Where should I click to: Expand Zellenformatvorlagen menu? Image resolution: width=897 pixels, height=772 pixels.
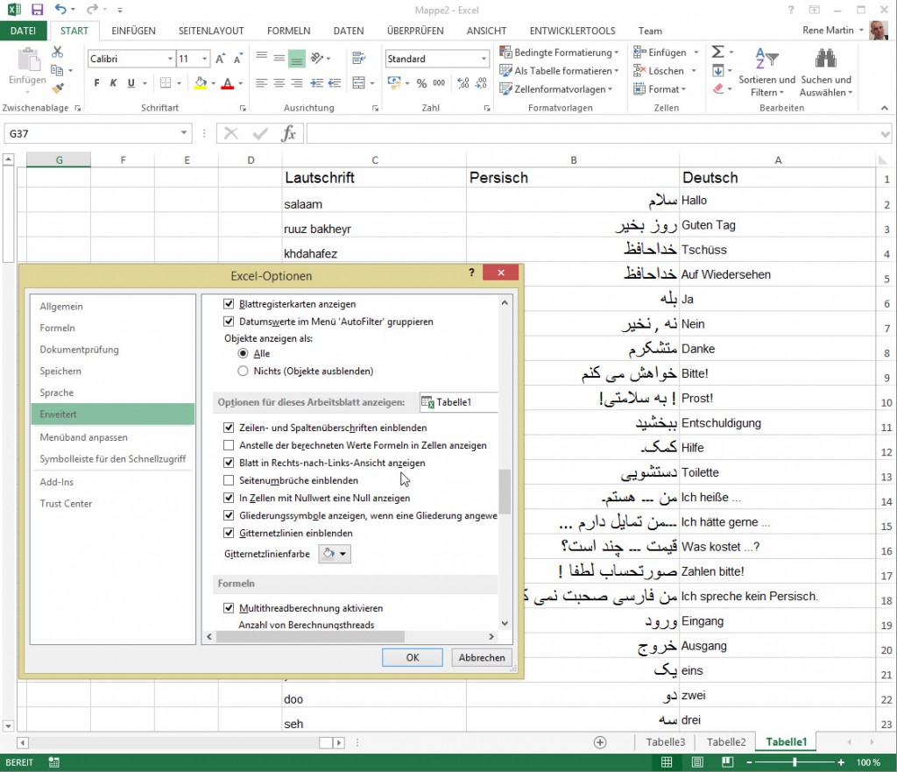[556, 89]
